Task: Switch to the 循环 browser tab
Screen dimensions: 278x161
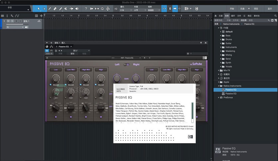Action: click(233, 16)
